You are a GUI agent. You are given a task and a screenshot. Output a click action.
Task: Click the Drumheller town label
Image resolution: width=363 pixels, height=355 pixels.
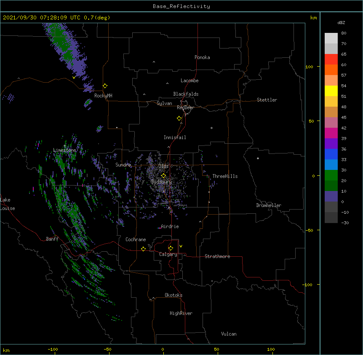point(269,205)
